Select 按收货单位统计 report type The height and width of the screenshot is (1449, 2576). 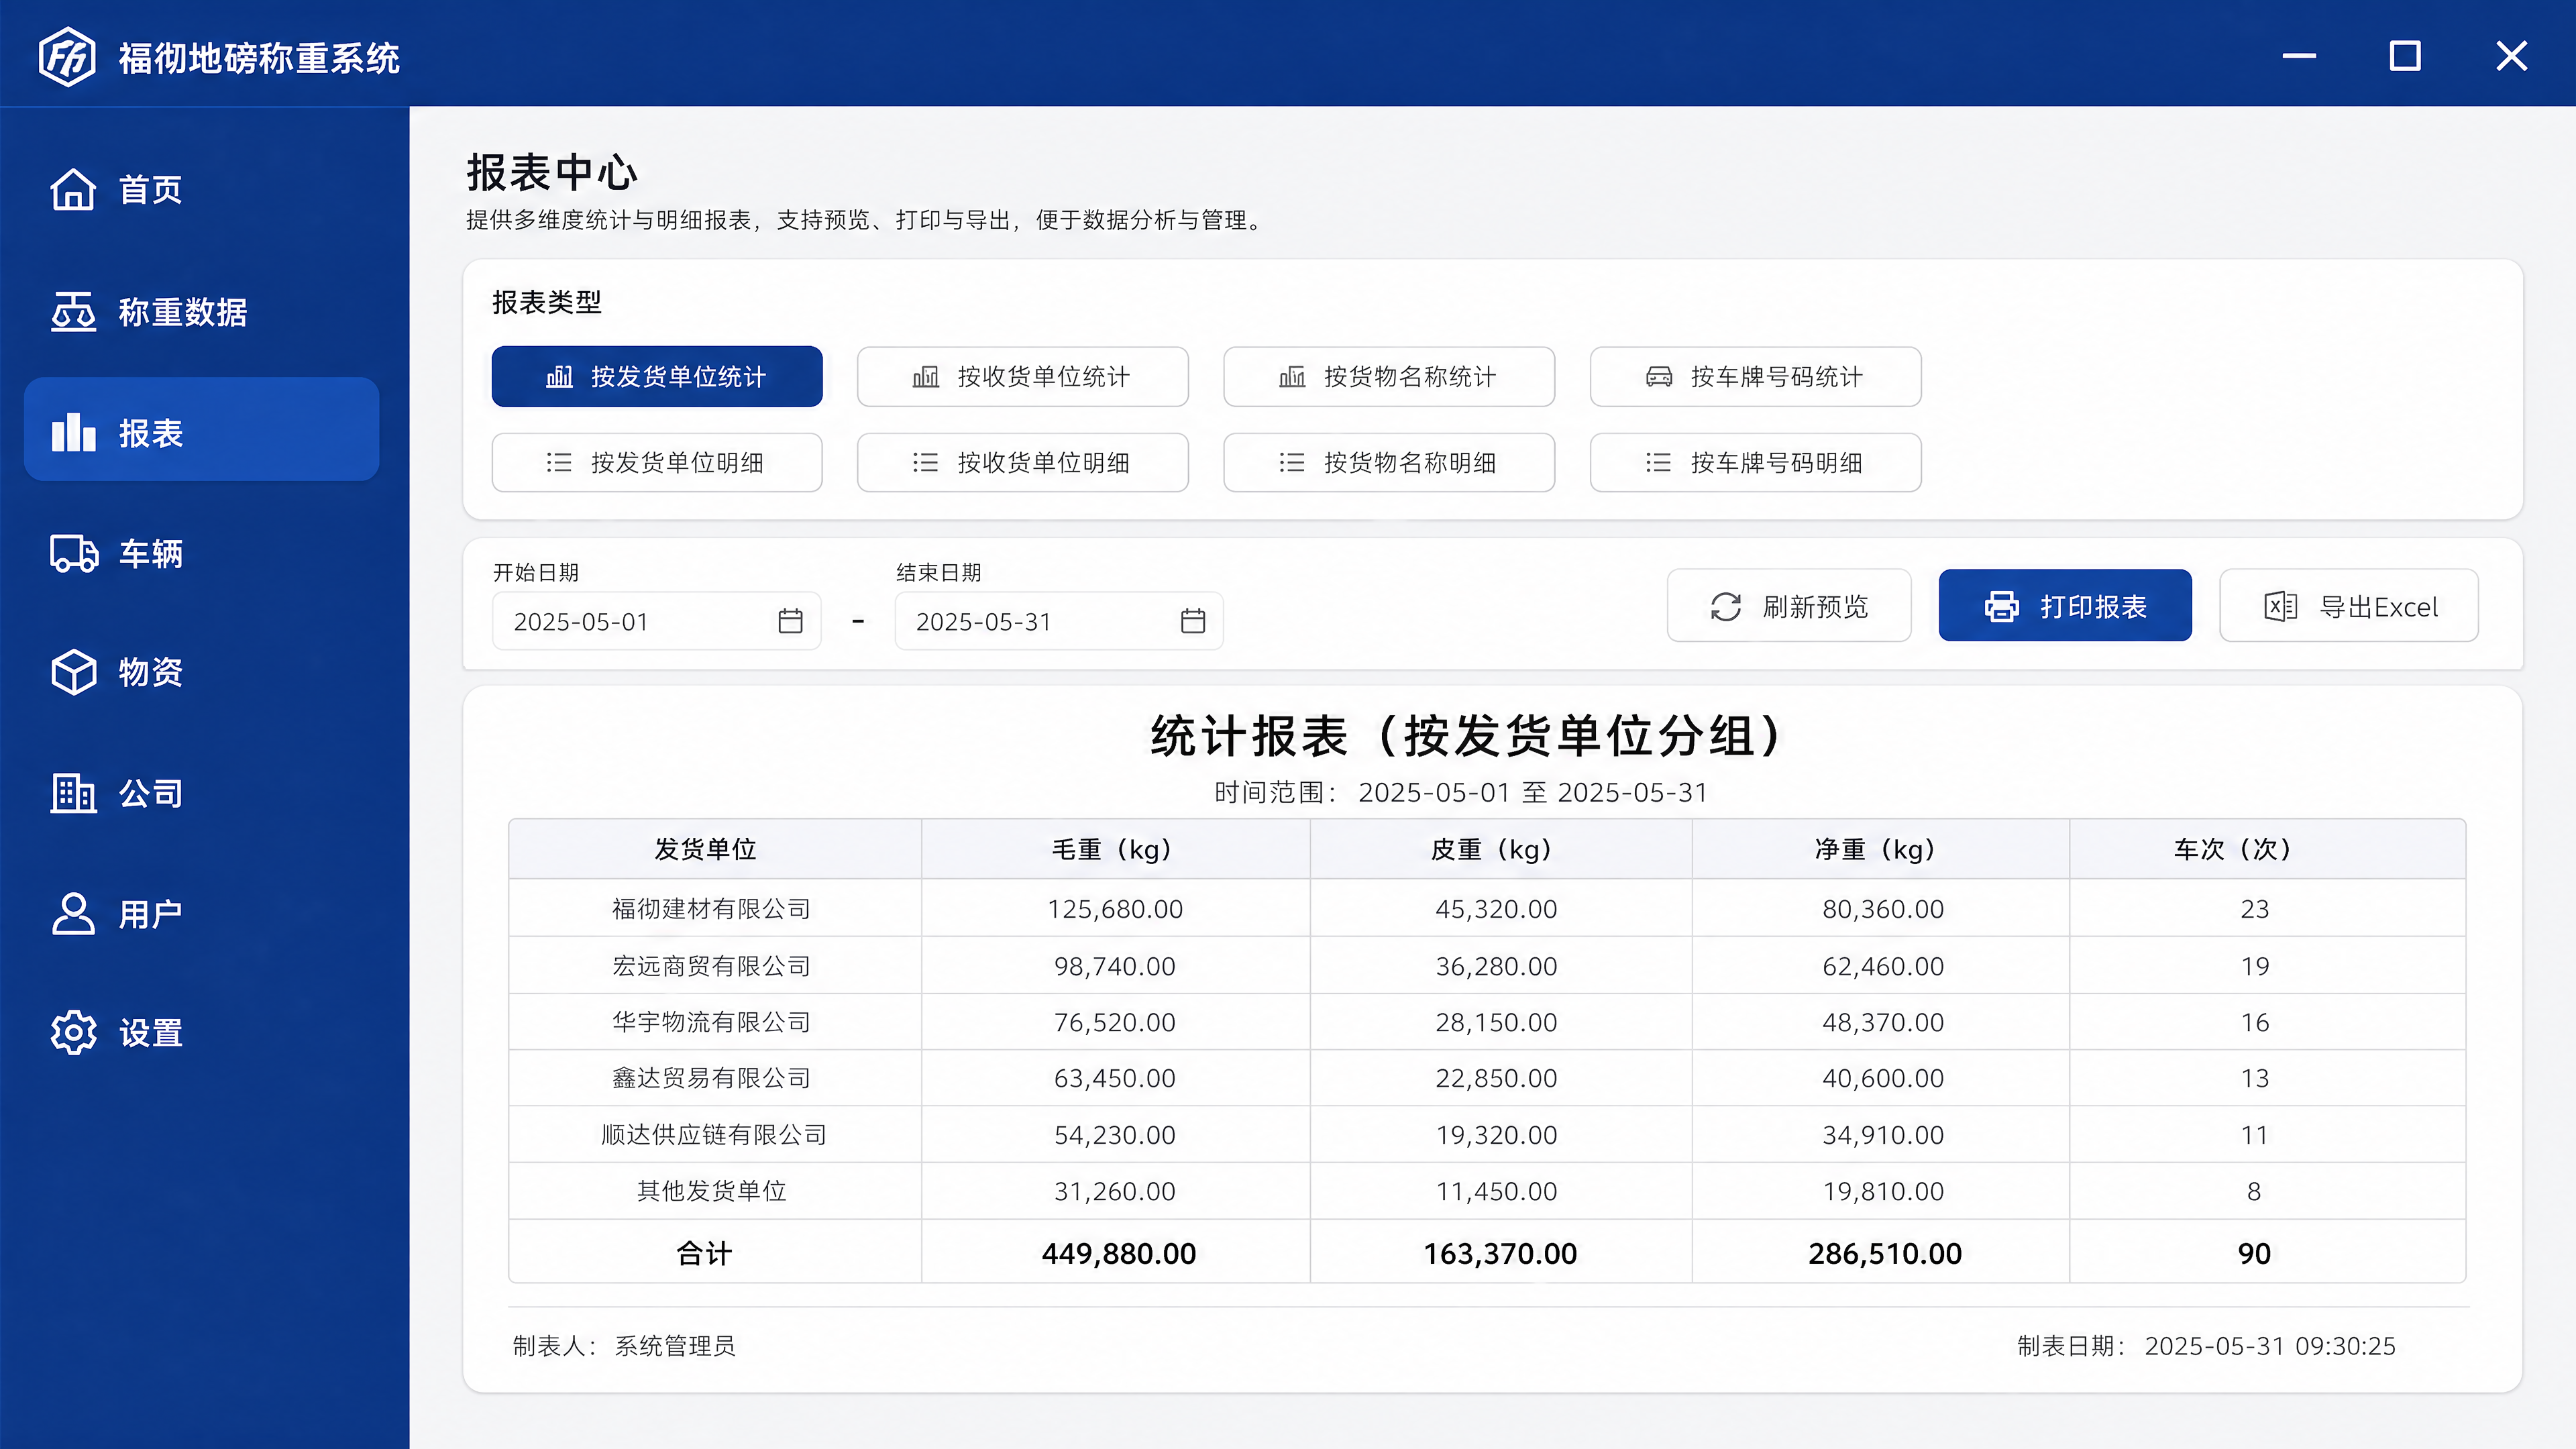tap(1023, 377)
